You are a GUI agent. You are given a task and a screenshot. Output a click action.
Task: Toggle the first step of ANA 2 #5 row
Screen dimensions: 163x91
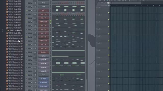click(x=53, y=14)
